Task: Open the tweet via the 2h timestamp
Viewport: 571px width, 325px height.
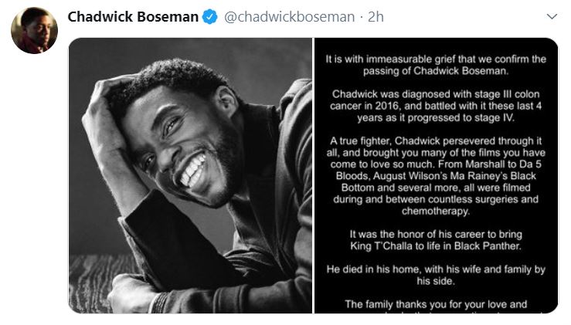Action: pos(376,17)
